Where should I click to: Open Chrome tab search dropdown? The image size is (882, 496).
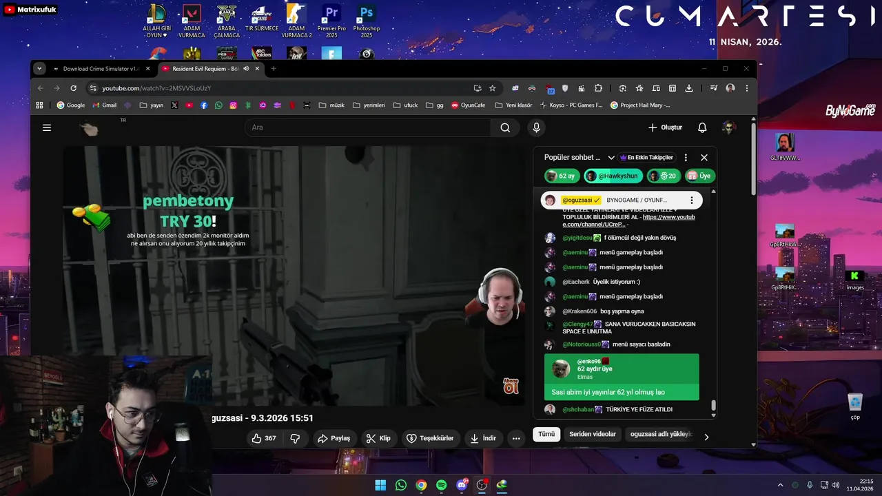pos(39,69)
